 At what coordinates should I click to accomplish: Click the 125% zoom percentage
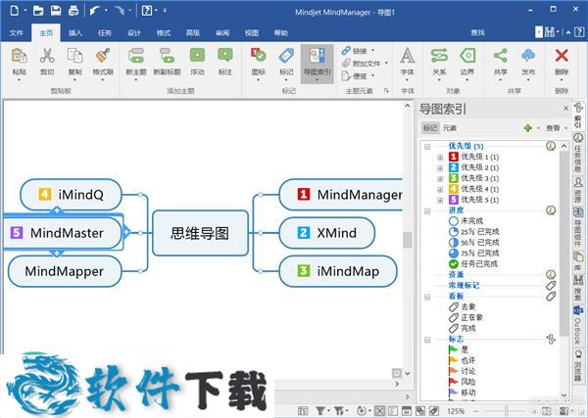pyautogui.click(x=456, y=411)
